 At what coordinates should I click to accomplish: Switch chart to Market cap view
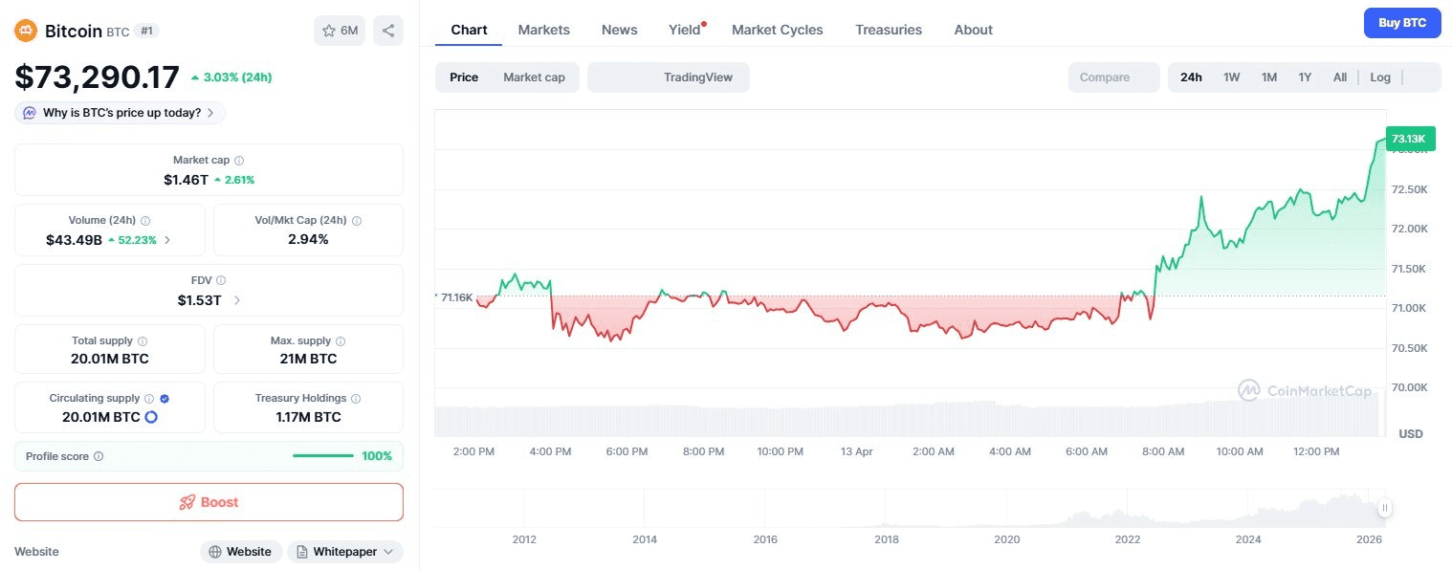534,77
